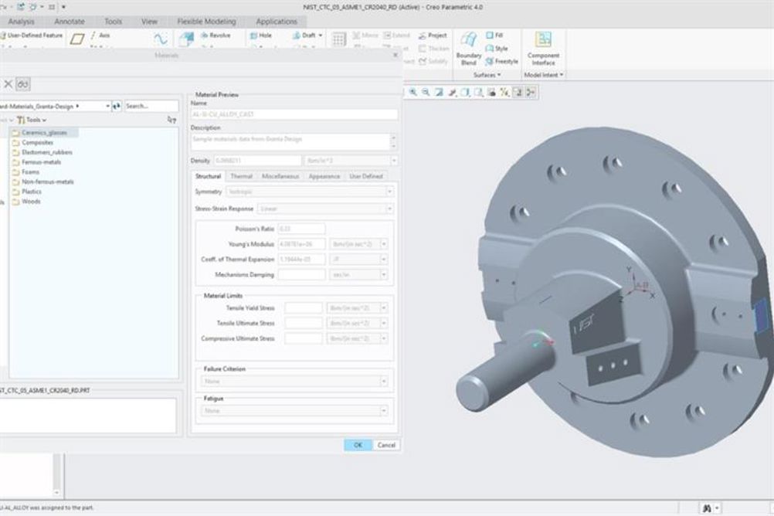Switch to the Miscellaneous tab
This screenshot has height=516, width=774.
click(280, 176)
